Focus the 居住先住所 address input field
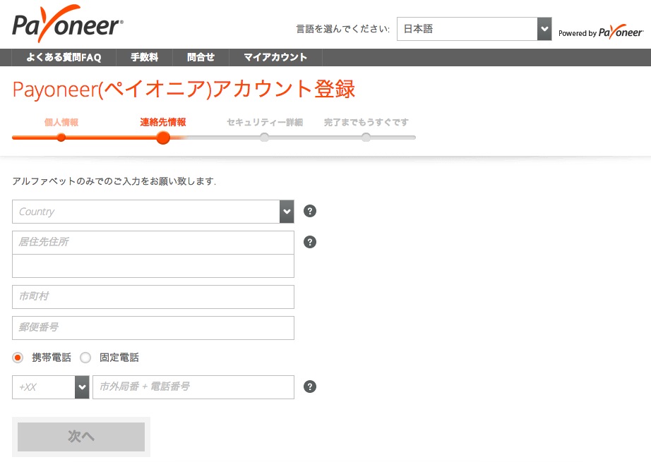 click(x=153, y=242)
